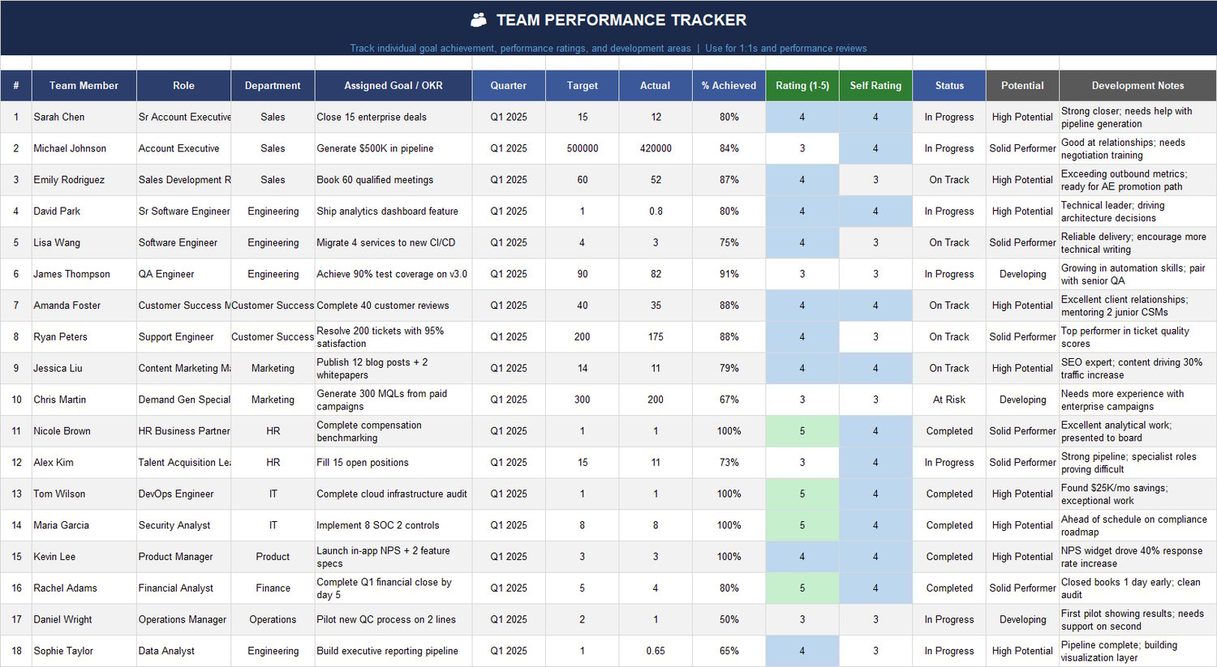Select David Park's "High Potential" cell
The width and height of the screenshot is (1217, 667).
pos(1022,211)
